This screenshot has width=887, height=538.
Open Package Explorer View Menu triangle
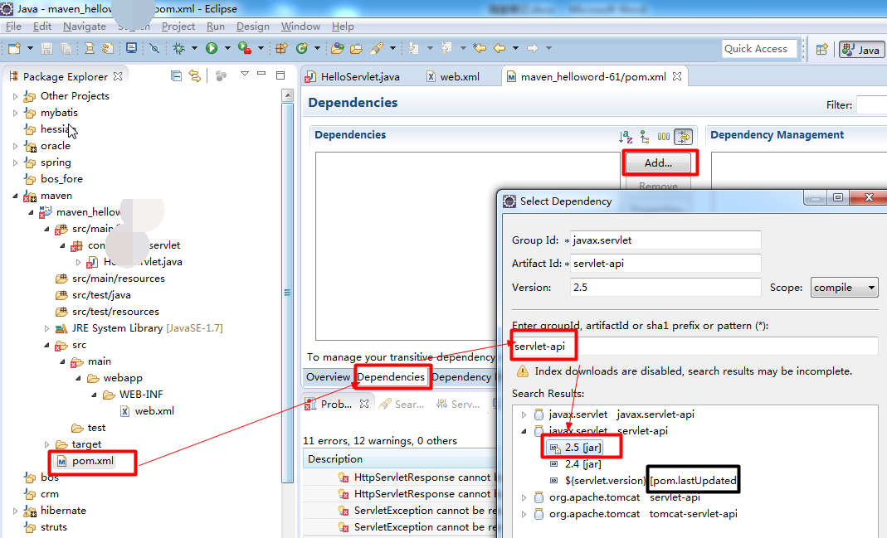pyautogui.click(x=245, y=74)
